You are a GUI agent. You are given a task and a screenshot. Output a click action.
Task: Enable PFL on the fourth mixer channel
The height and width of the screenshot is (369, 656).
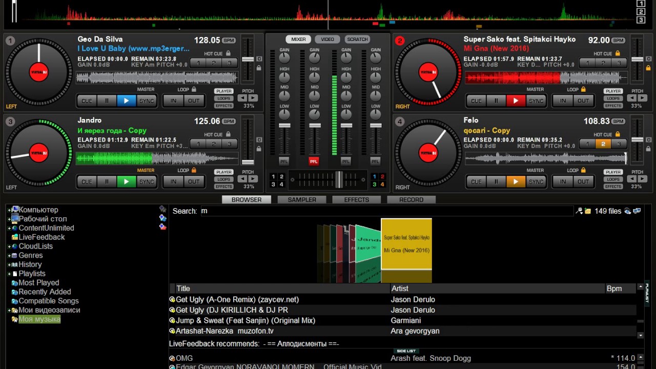pos(376,161)
